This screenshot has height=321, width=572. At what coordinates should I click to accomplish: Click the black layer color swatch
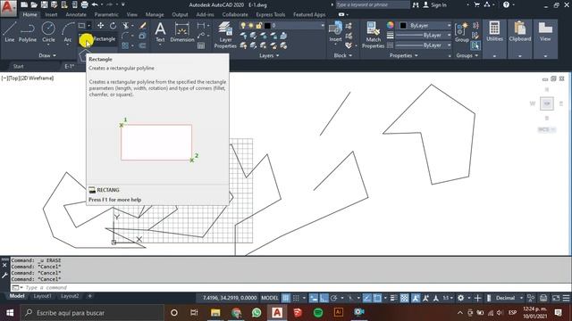267,26
